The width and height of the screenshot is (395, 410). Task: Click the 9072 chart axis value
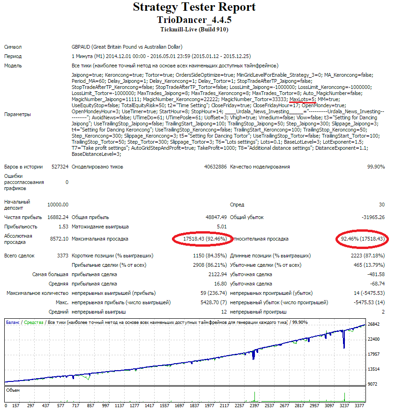pyautogui.click(x=373, y=384)
